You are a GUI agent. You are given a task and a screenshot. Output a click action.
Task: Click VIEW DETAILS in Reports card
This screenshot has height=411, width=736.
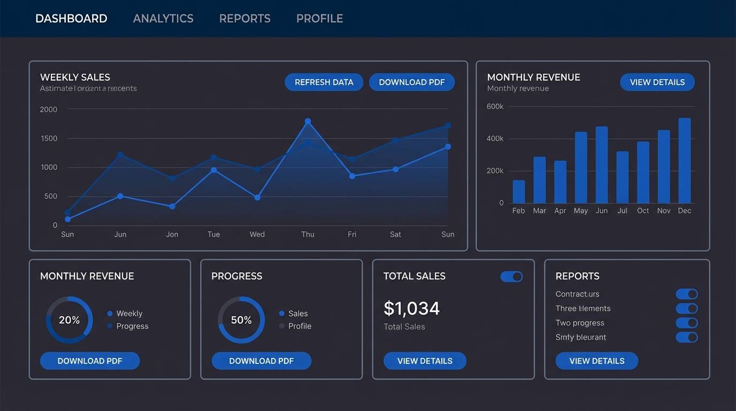pos(596,361)
